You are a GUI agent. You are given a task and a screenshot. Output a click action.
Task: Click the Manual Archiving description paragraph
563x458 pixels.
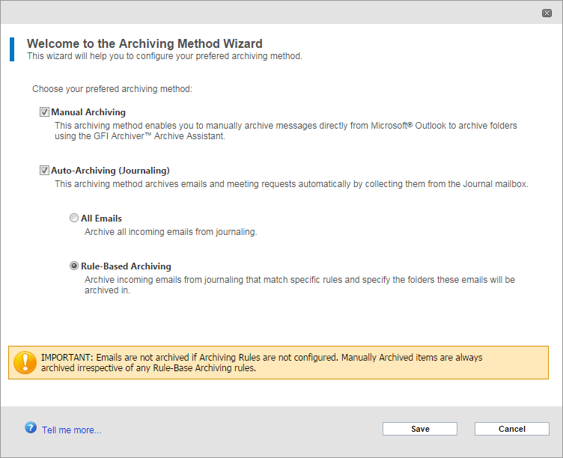285,131
